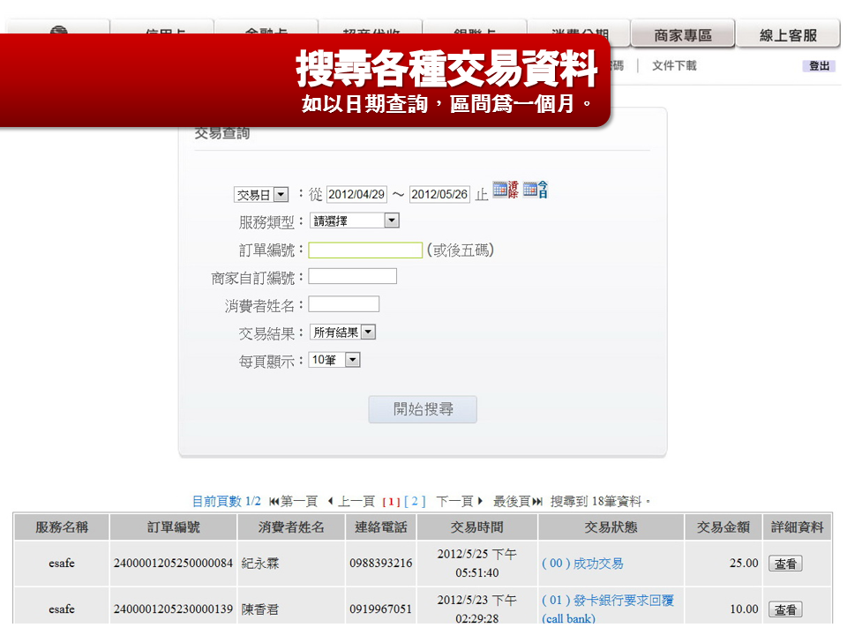Click the 登出 logout button
Screen dimensions: 847x635
coord(820,65)
